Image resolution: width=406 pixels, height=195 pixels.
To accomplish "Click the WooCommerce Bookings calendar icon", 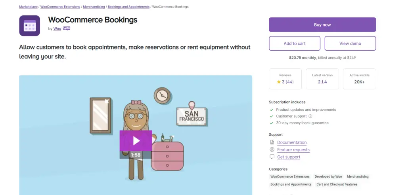I will point(29,26).
